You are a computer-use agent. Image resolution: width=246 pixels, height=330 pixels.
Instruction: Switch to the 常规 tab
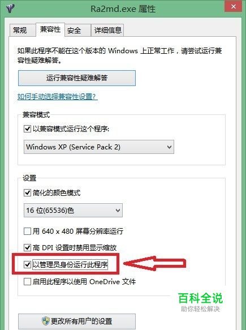21,31
